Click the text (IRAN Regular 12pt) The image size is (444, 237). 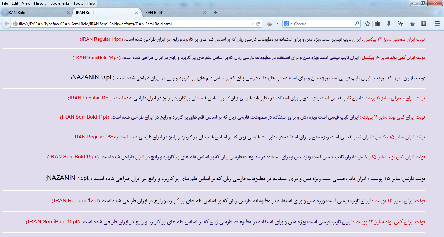point(75,201)
